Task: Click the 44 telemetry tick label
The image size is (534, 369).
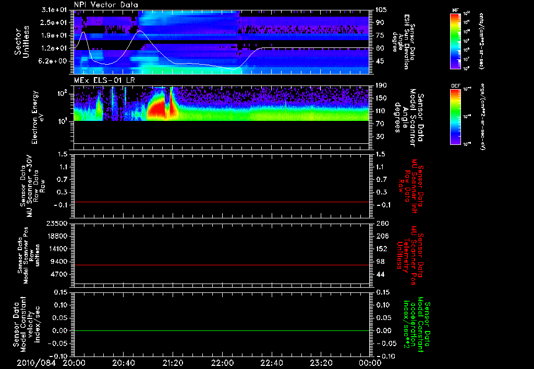Action: [x=380, y=274]
